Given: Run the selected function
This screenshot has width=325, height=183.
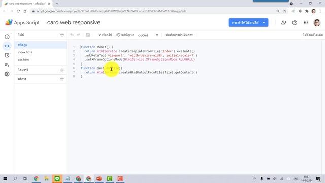Looking at the screenshot, I should tap(105, 35).
